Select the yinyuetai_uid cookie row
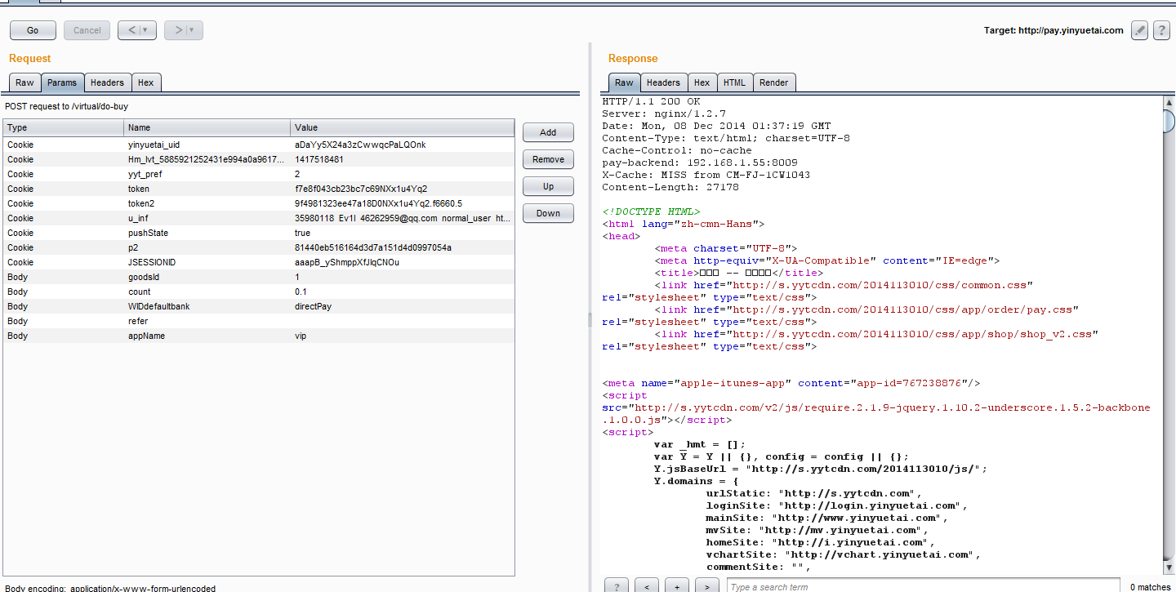The width and height of the screenshot is (1176, 592). coord(259,145)
